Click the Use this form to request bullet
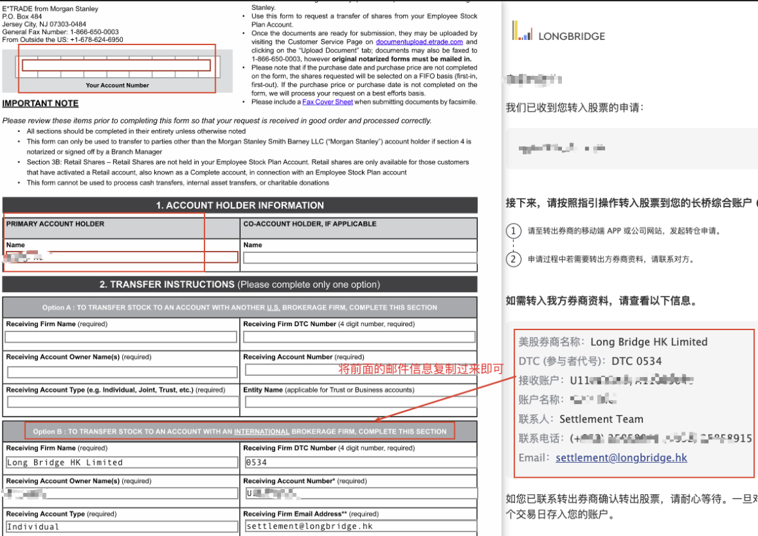The height and width of the screenshot is (536, 758). 364,20
